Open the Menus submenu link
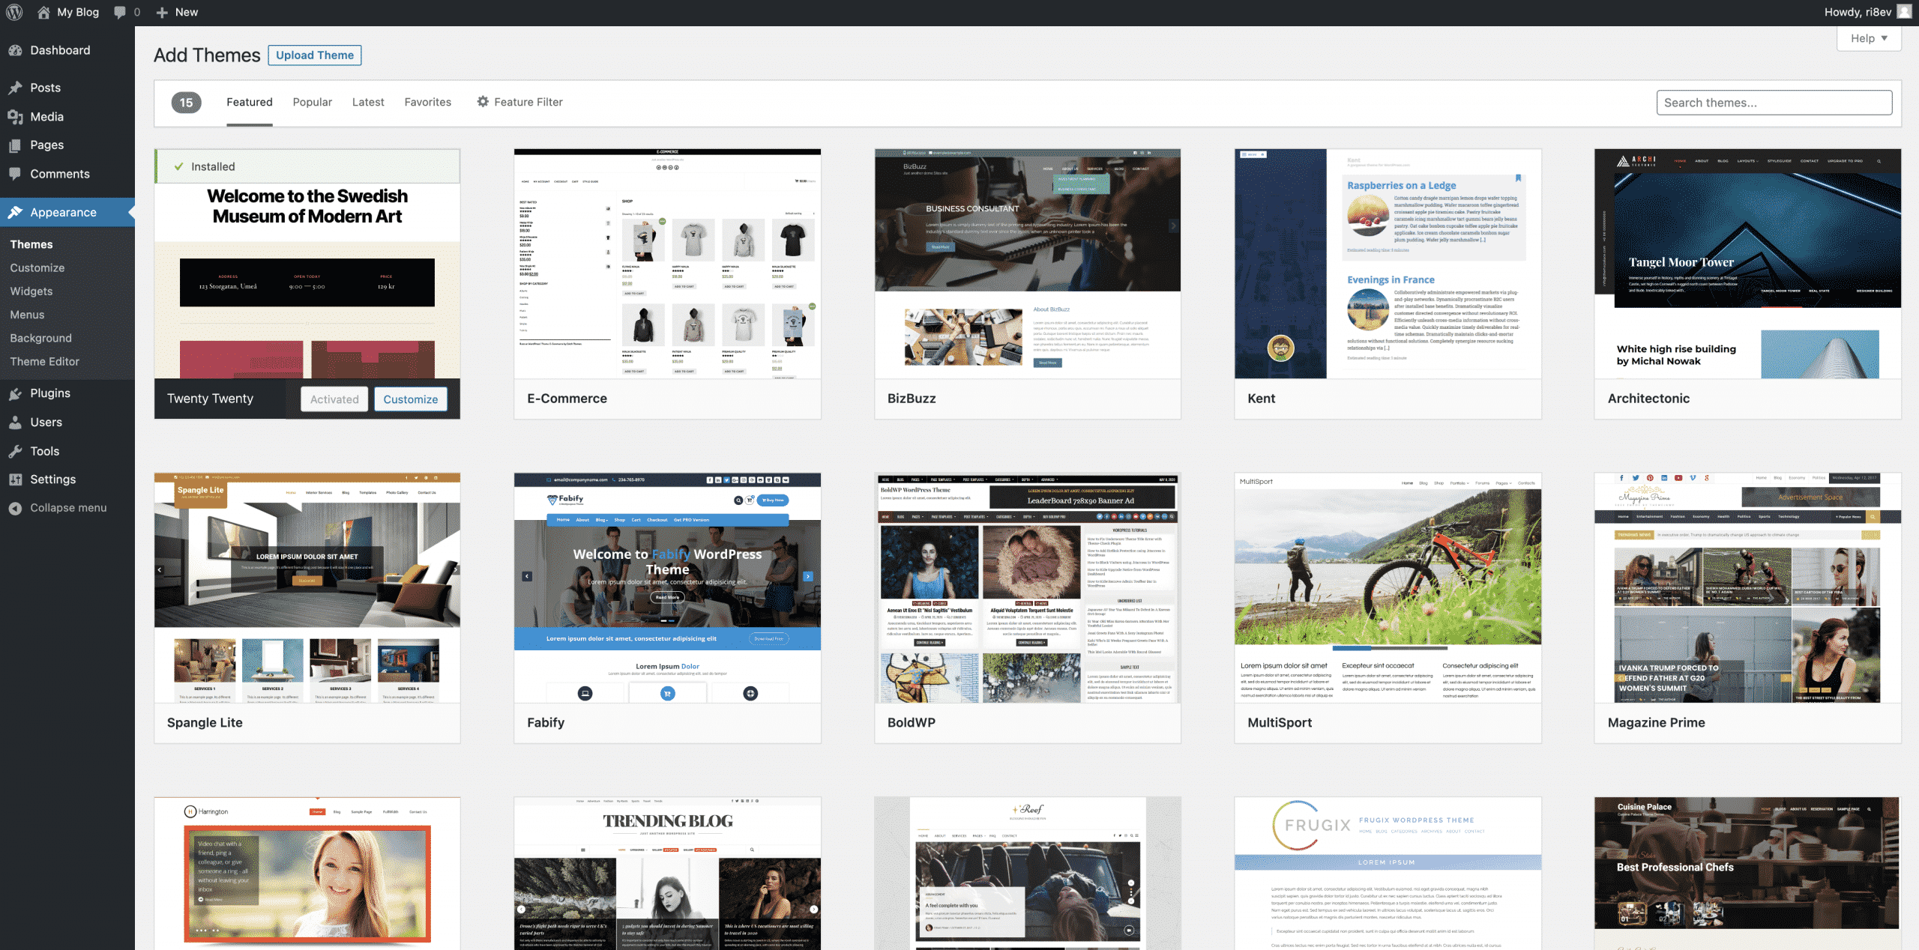 [x=27, y=315]
